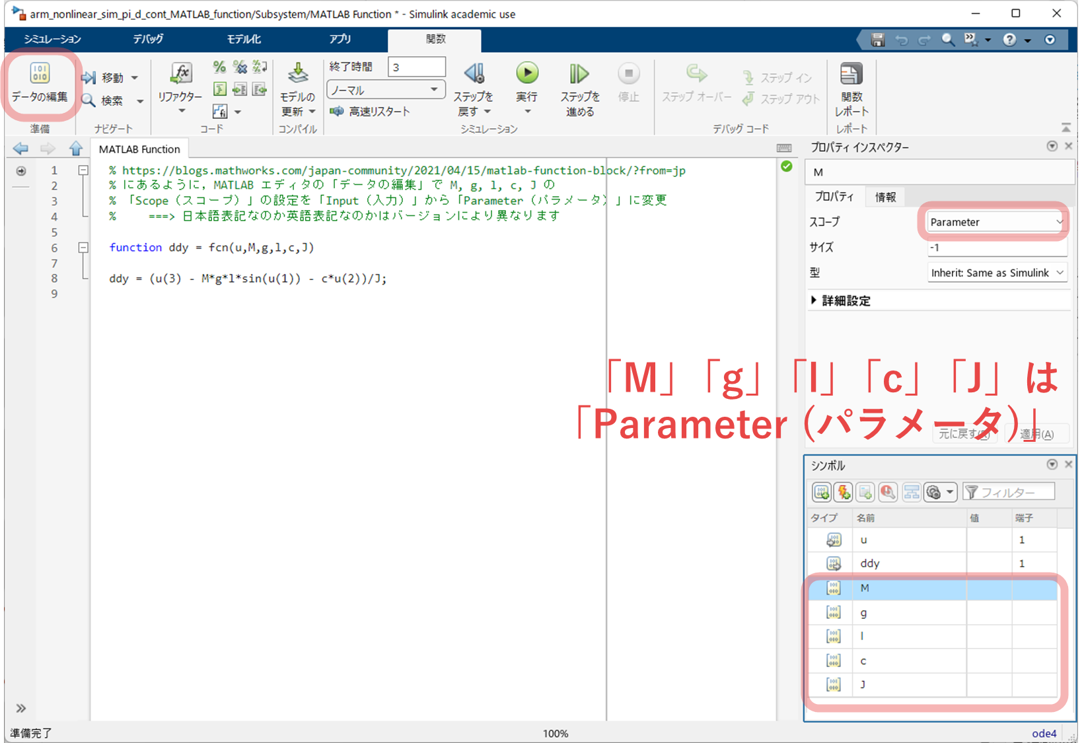This screenshot has width=1084, height=743.
Task: Click the create data icon in the Symbols pane
Action: pos(822,492)
